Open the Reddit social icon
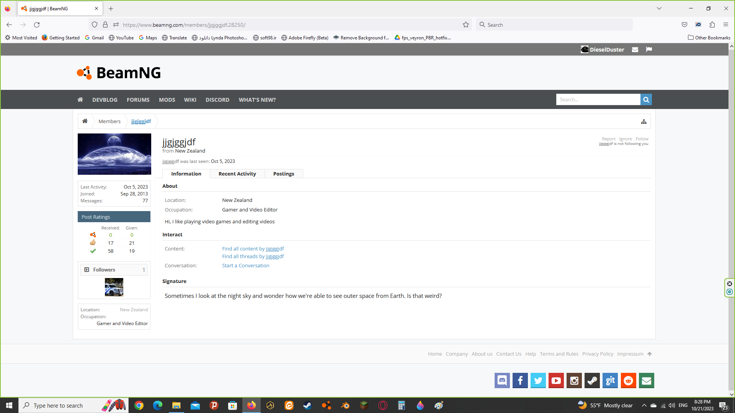 628,380
